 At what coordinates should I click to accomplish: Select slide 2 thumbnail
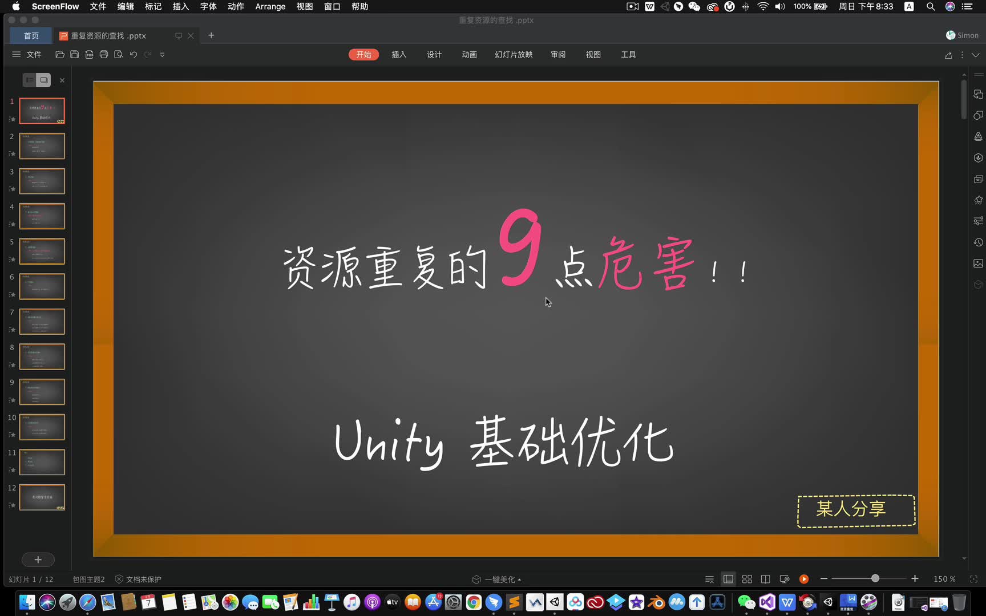click(x=42, y=146)
